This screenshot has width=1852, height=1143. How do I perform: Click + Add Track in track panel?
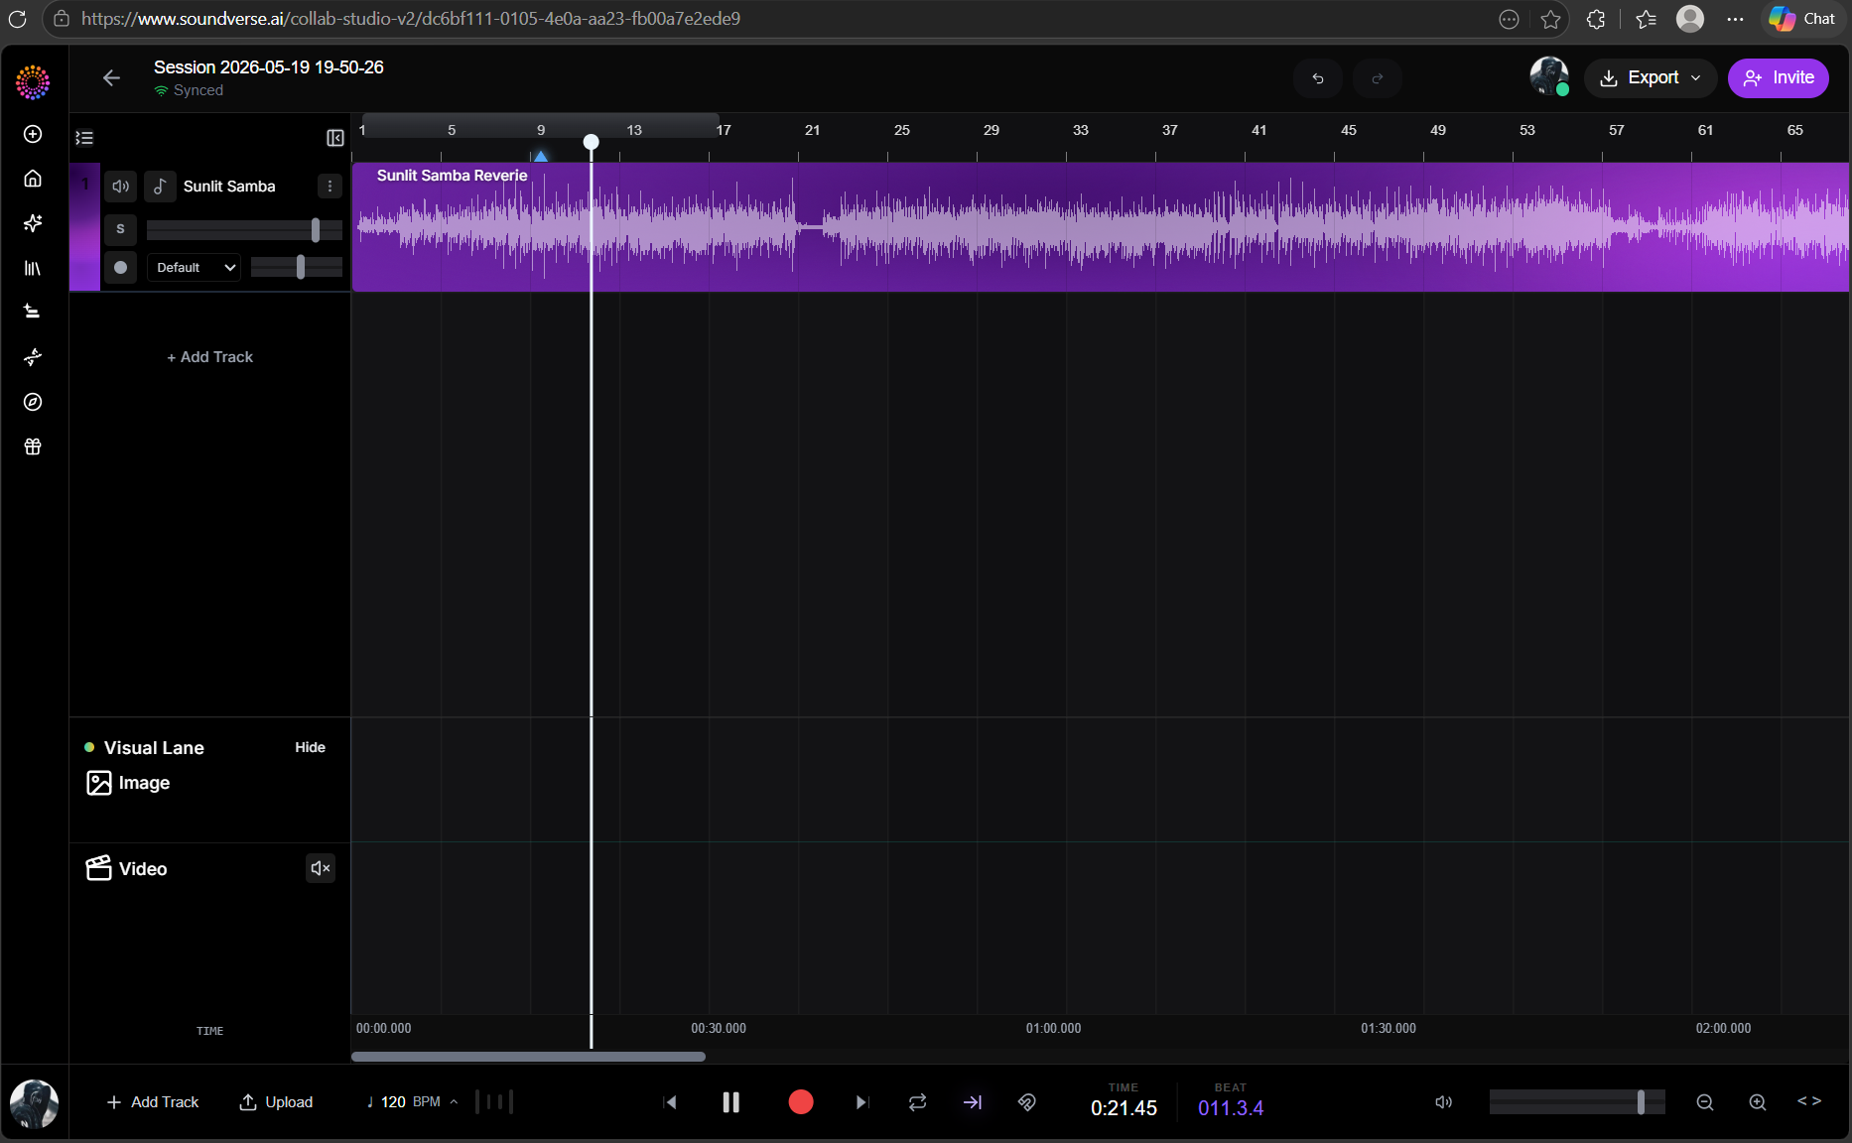(x=209, y=356)
